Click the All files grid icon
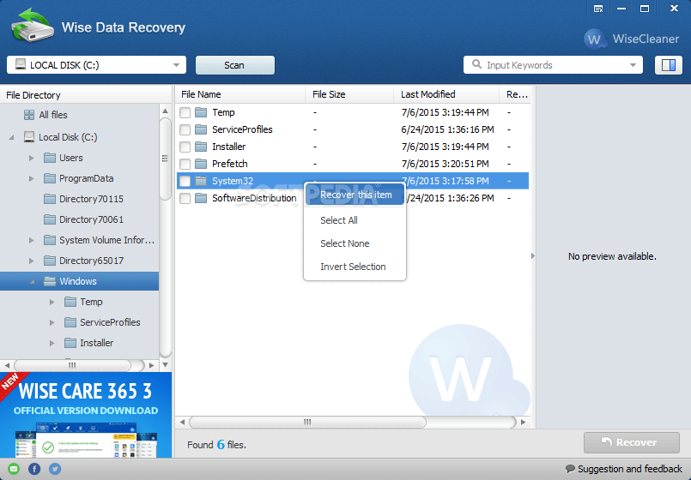The image size is (691, 480). (29, 115)
